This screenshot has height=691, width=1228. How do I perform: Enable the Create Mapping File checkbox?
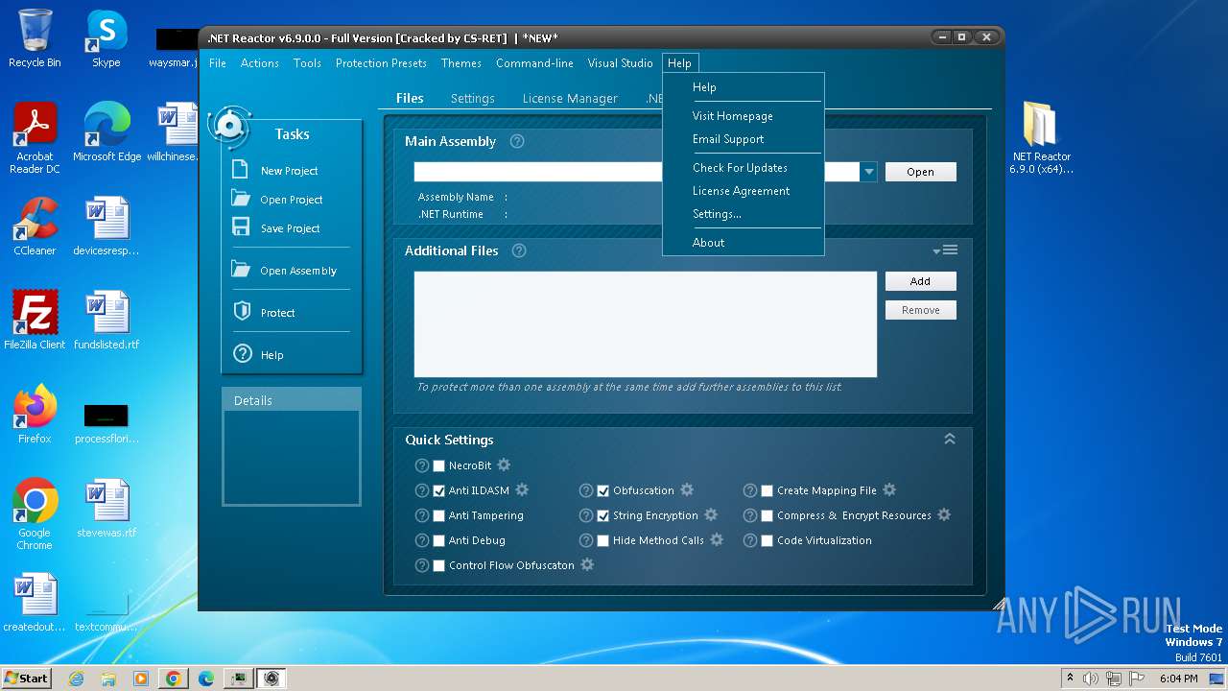click(x=767, y=490)
